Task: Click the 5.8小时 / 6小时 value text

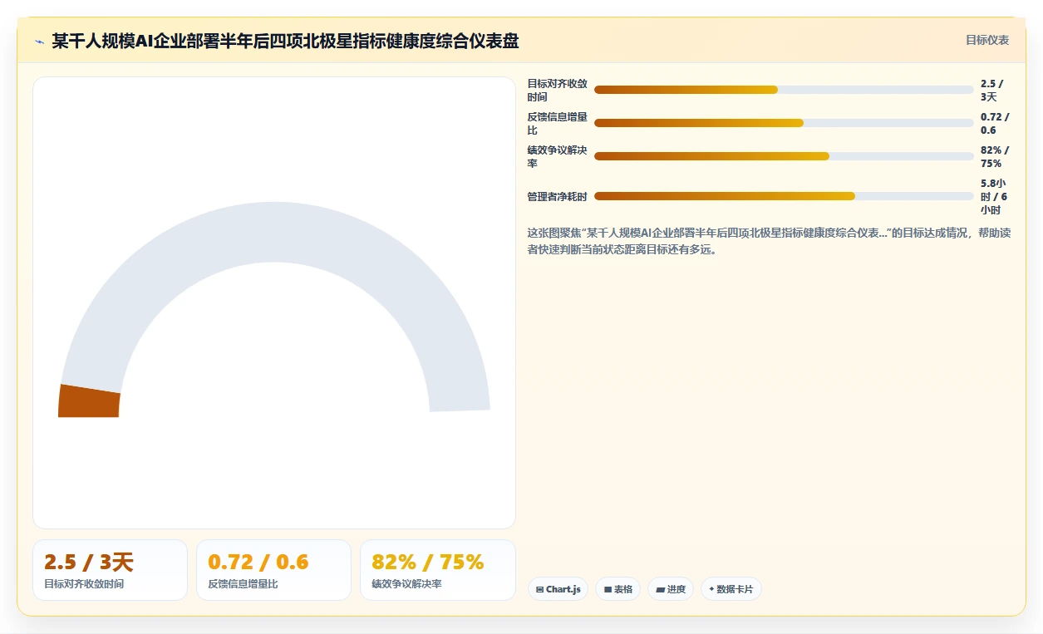Action: point(995,196)
